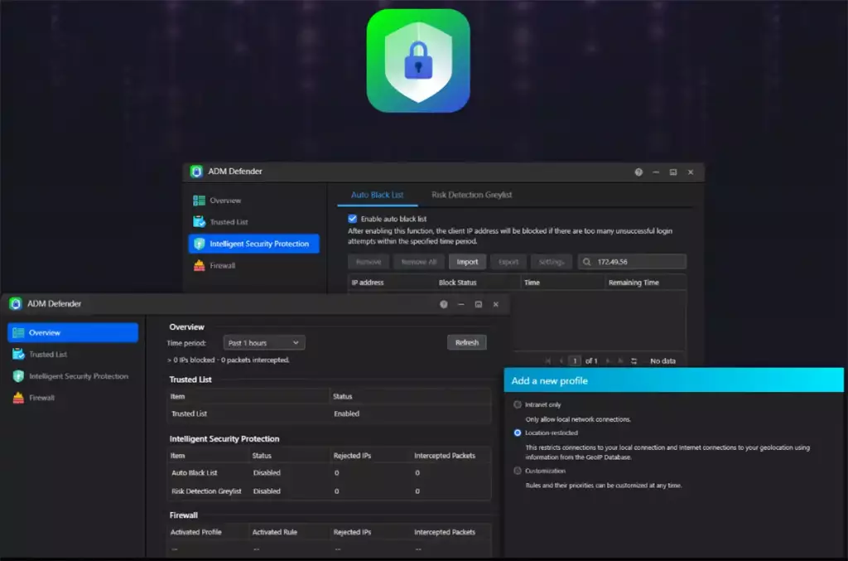Click Trusted List row in Overview table

click(330, 413)
